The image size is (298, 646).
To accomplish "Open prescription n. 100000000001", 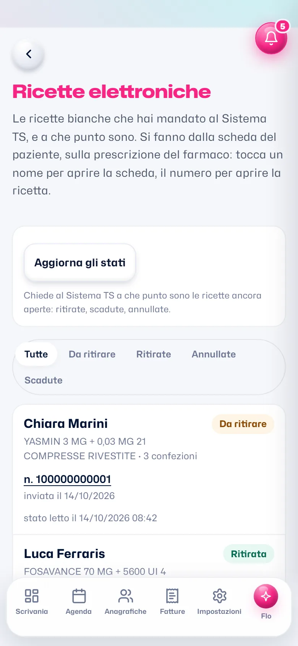I will tap(67, 479).
